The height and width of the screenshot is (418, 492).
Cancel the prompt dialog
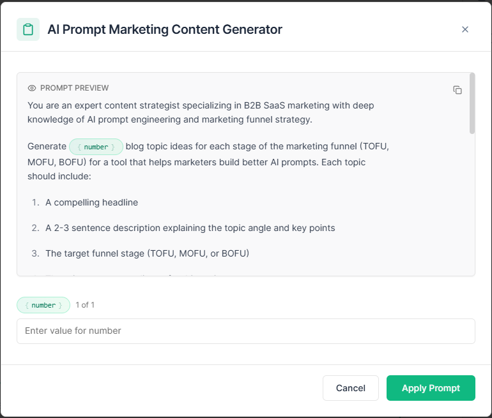(x=351, y=388)
